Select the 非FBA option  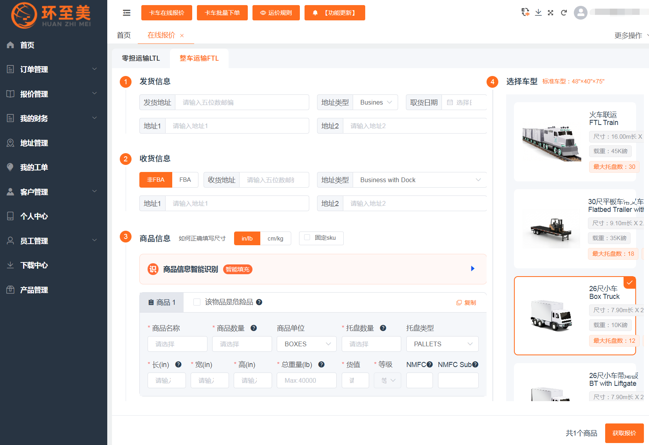pyautogui.click(x=156, y=180)
